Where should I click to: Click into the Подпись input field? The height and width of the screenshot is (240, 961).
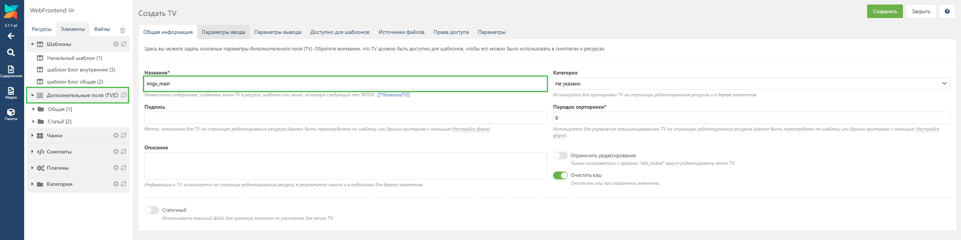(x=345, y=118)
